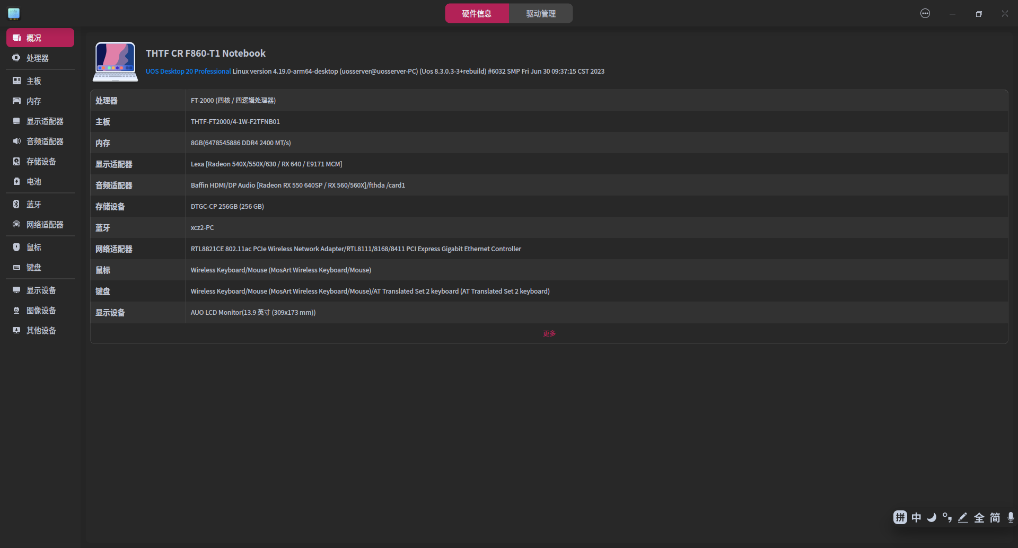1018x548 pixels.
Task: Switch to the 驱动管理 tab
Action: point(541,13)
